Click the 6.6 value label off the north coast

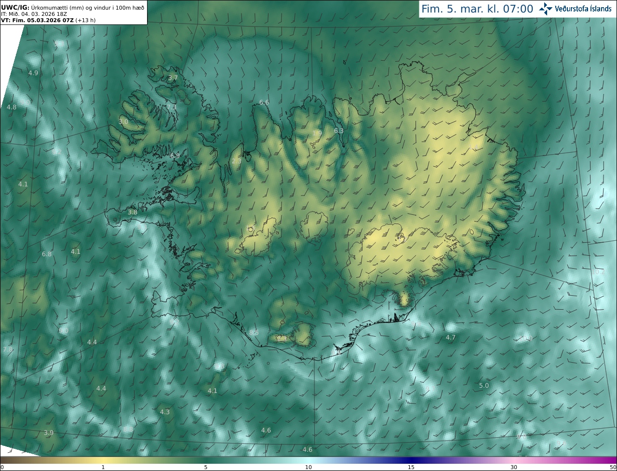264,102
